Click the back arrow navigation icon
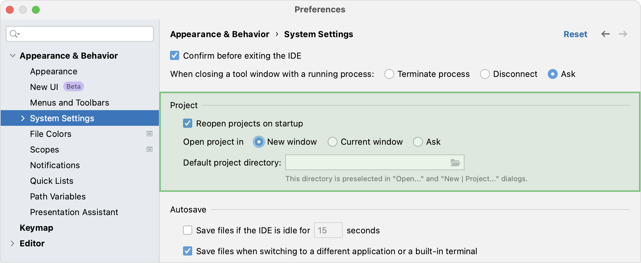 tap(605, 34)
